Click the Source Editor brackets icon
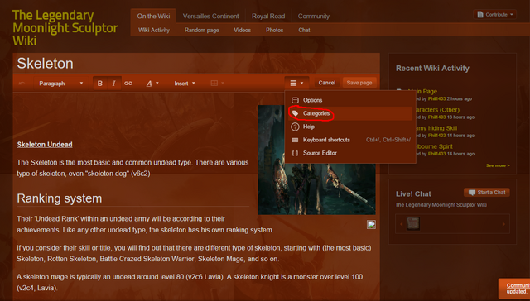Screen dimensions: 530x301 [295, 153]
